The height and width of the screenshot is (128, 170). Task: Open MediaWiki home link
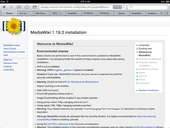coord(11,45)
